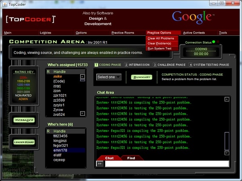Select handle {Code} in assigned list
242x181 pixels.
coord(59,81)
